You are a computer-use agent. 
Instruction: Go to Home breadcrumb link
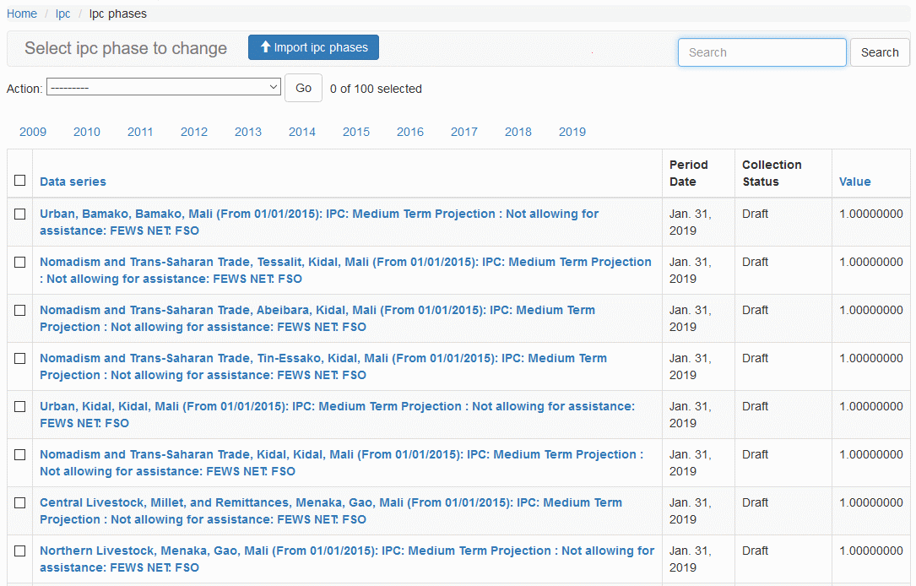[22, 14]
